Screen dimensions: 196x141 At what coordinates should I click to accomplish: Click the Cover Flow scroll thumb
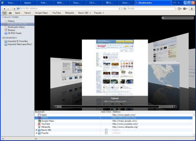click(x=110, y=107)
